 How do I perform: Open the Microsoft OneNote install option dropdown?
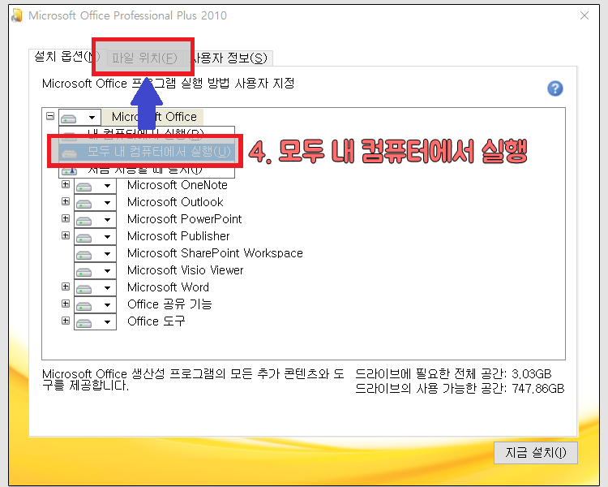95,186
